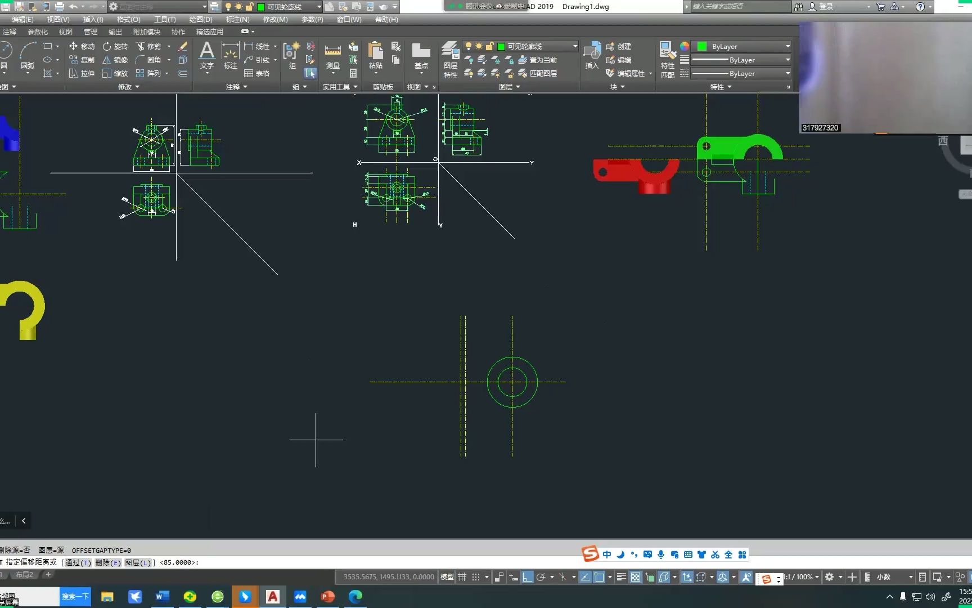Image resolution: width=972 pixels, height=608 pixels.
Task: Open the ByLayer color dropdown
Action: 786,46
